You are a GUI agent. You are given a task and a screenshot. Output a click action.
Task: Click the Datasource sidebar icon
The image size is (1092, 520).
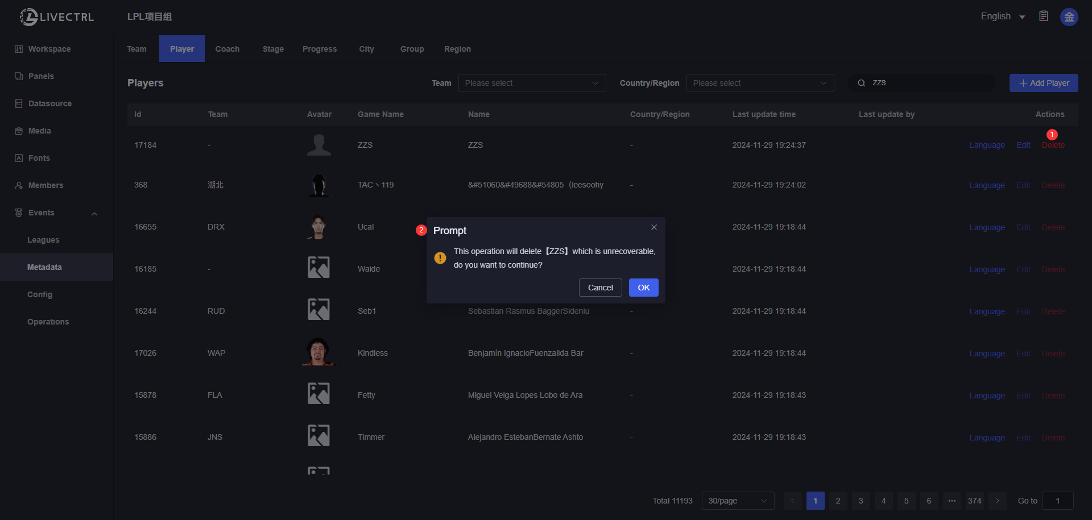pyautogui.click(x=19, y=103)
